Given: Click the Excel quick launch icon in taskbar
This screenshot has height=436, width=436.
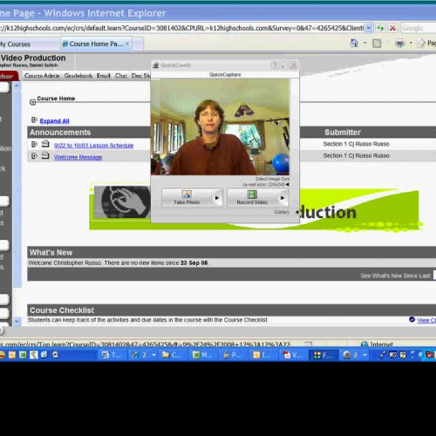Looking at the screenshot, I should (23, 355).
